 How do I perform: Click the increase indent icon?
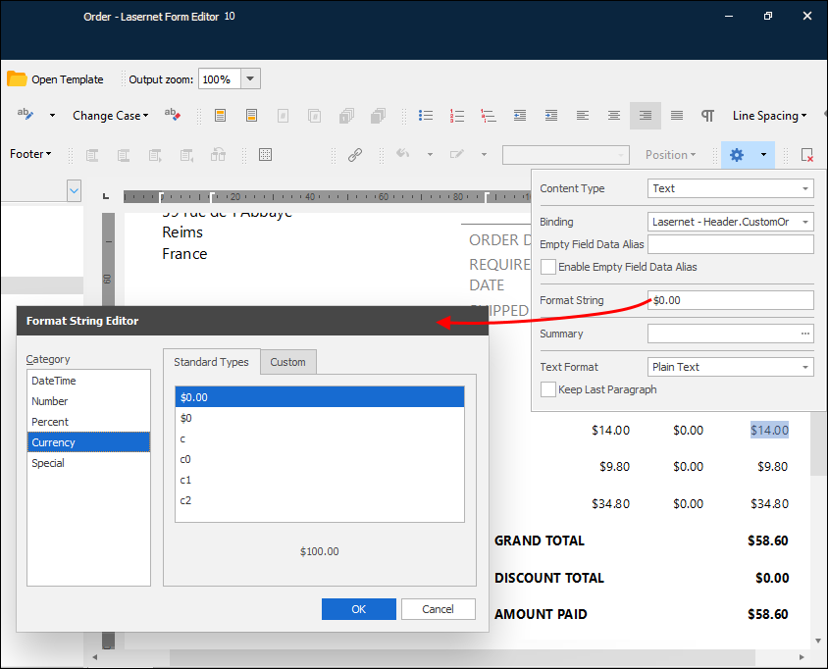point(551,116)
